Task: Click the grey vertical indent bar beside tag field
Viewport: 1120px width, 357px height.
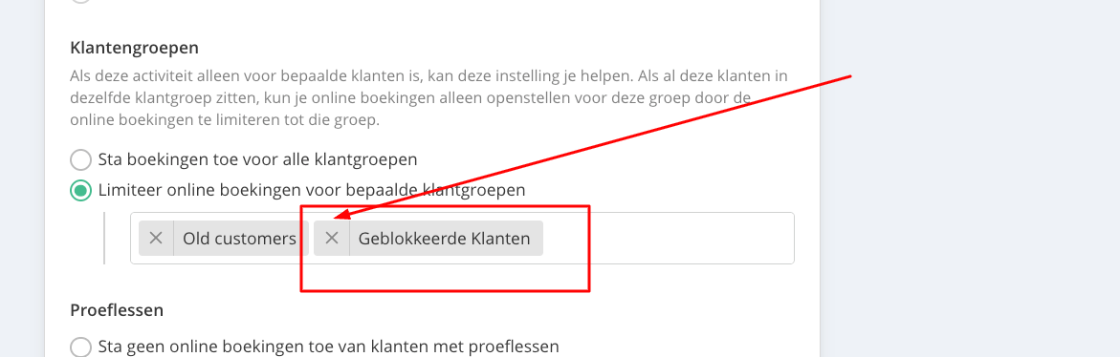Action: point(105,238)
